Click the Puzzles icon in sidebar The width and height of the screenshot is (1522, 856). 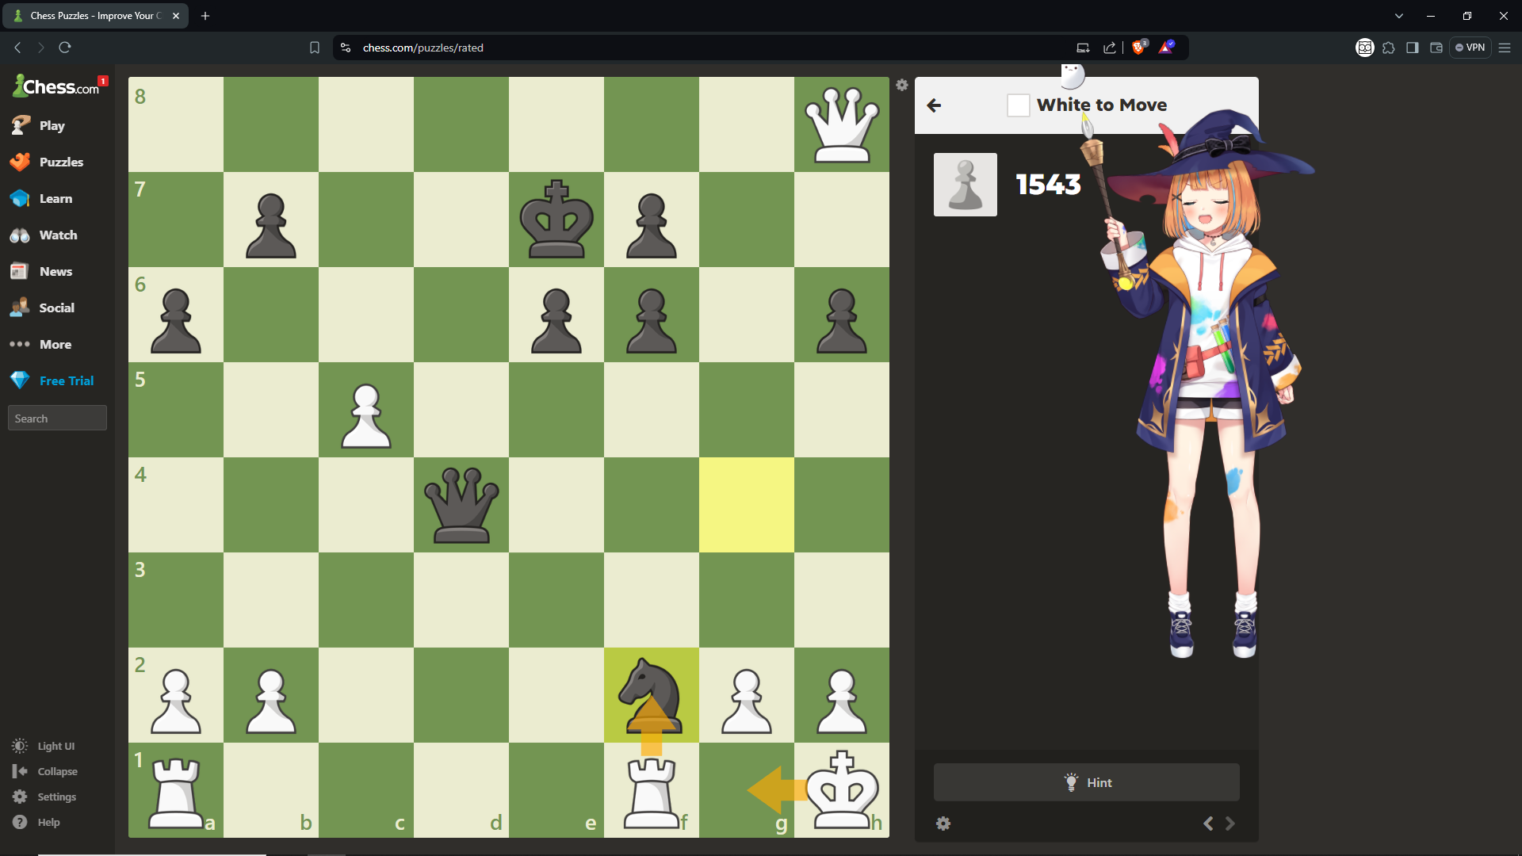pyautogui.click(x=21, y=161)
